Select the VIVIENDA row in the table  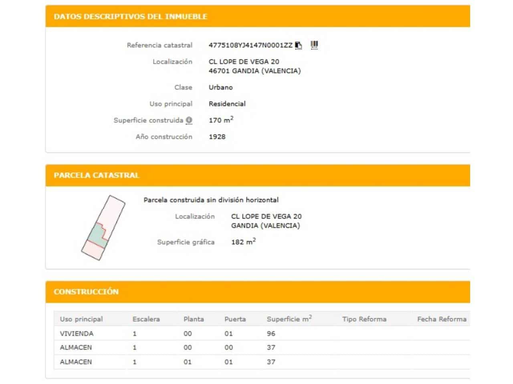[77, 334]
